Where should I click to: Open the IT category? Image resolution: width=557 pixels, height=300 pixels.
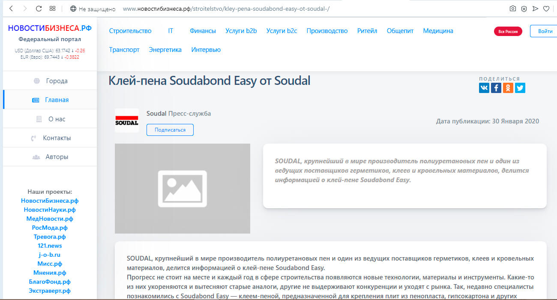171,31
